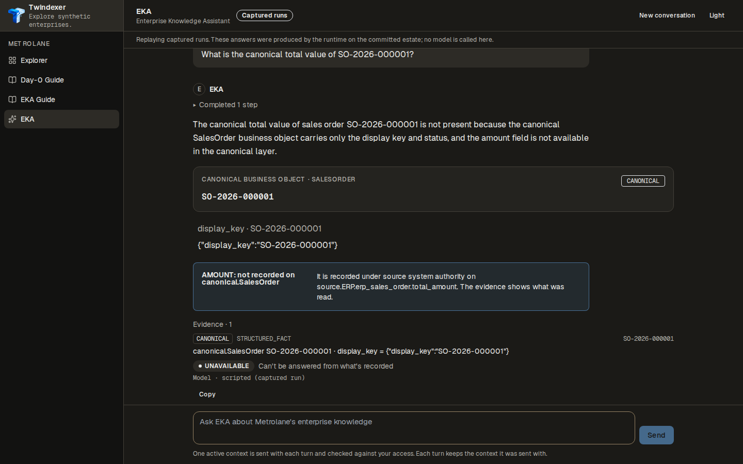Viewport: 743px width, 464px height.
Task: Click the user question about SO-2026-000001
Action: click(x=308, y=55)
